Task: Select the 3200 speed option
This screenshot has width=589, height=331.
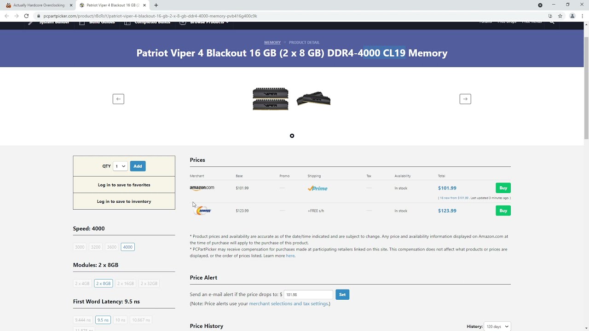Action: (96, 247)
